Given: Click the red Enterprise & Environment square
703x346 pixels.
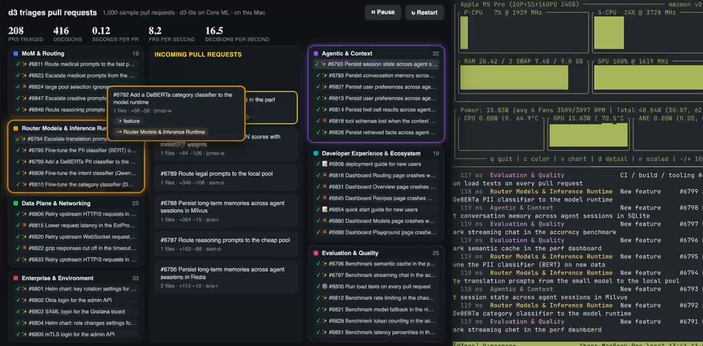Looking at the screenshot, I should point(15,278).
